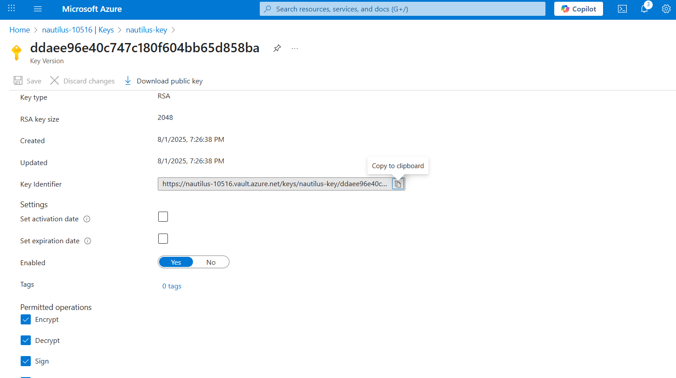Show info for Set expiration date
Viewport: 676px width, 378px height.
88,241
